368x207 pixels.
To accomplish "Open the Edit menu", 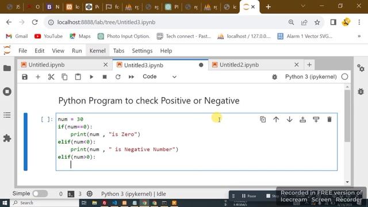I will [40, 51].
